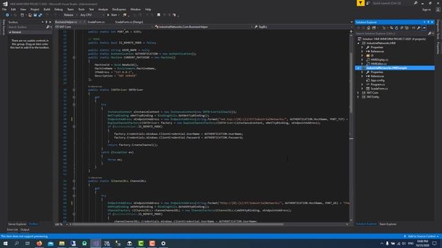Click the Navigate Backward toolbar icon

coord(8,15)
